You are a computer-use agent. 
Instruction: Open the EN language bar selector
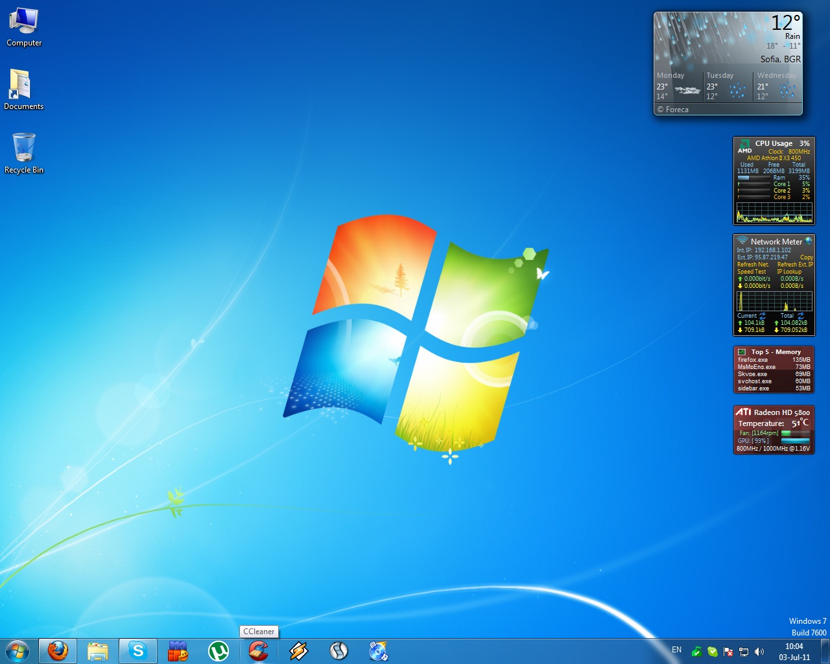tap(676, 650)
